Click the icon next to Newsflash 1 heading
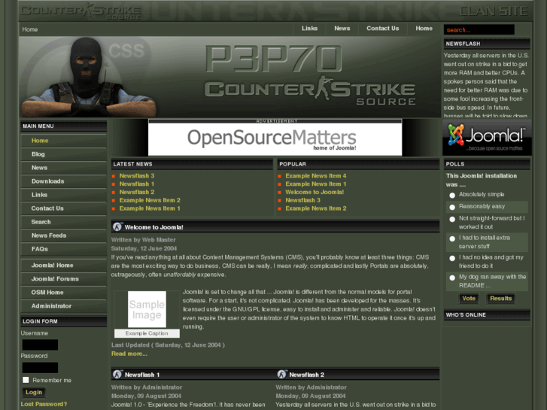The image size is (547, 410). click(117, 375)
